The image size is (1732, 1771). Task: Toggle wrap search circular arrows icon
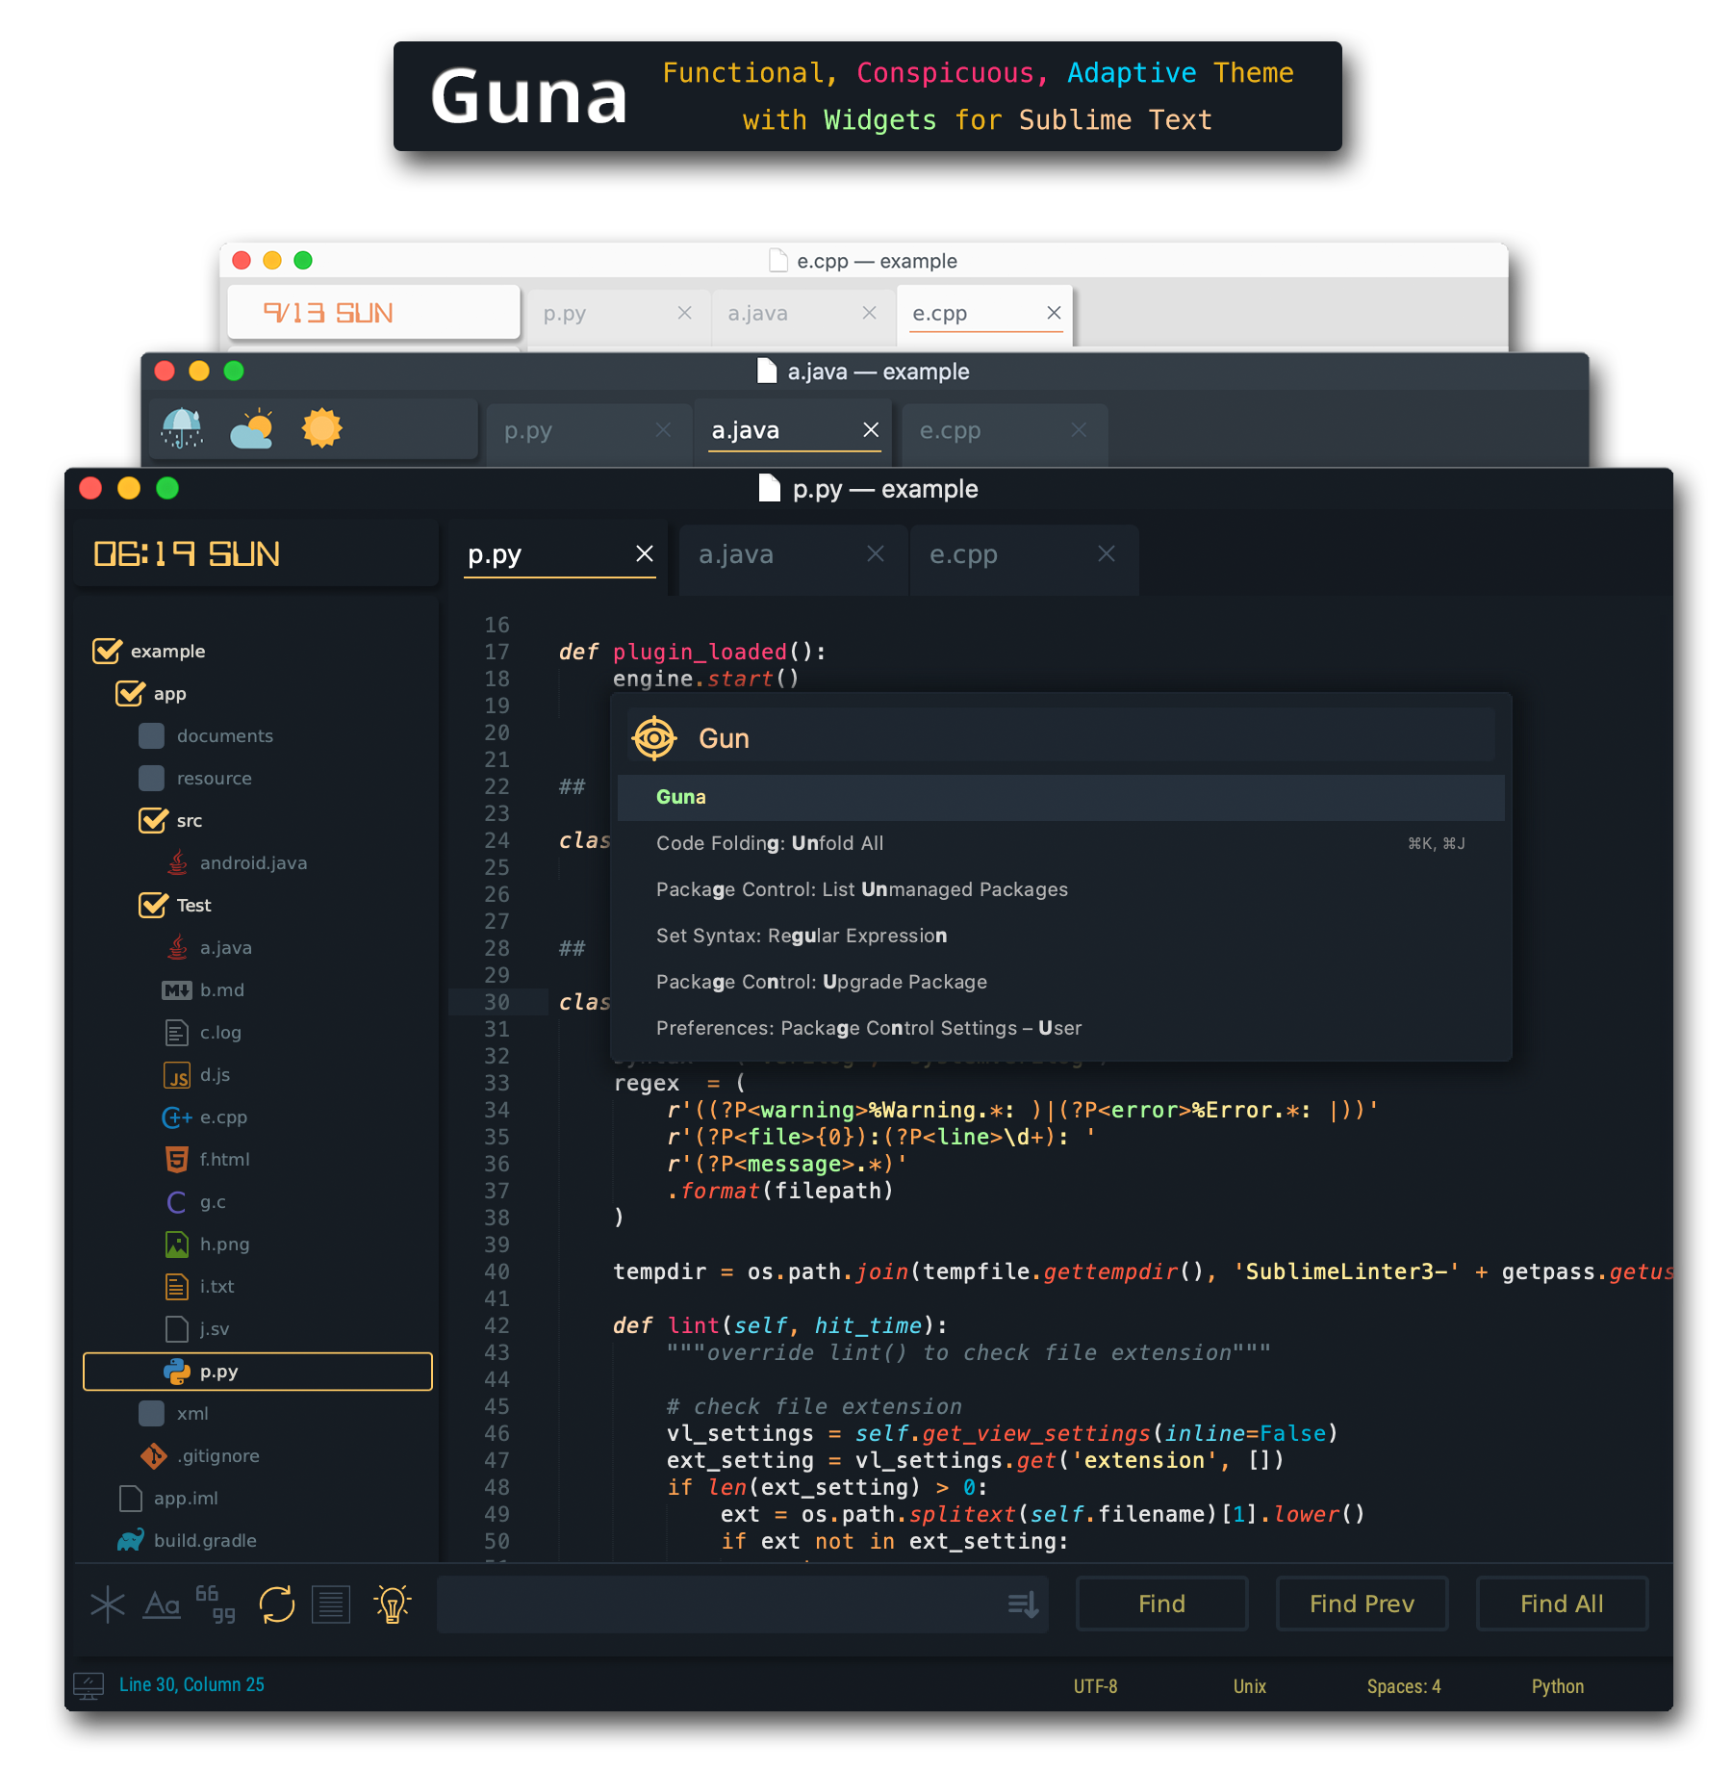click(277, 1604)
